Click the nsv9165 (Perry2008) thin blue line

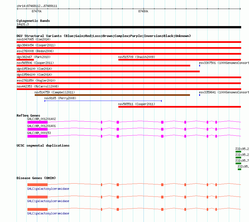103,101
